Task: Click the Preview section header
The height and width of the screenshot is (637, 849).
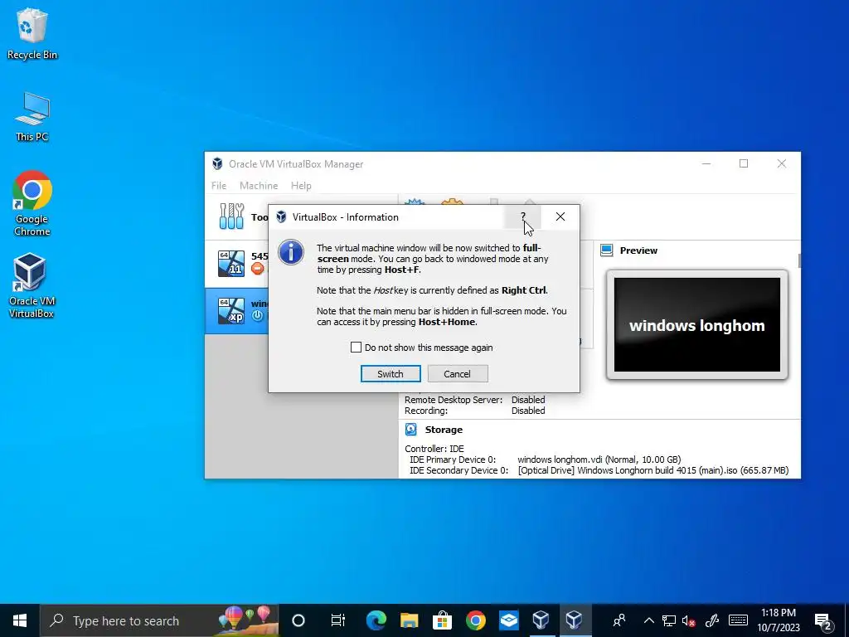Action: pos(638,250)
